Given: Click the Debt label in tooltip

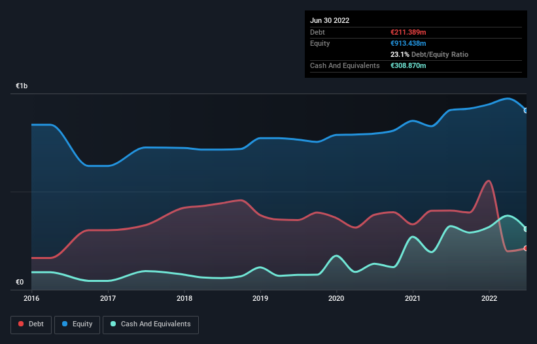Looking at the screenshot, I should click(317, 32).
